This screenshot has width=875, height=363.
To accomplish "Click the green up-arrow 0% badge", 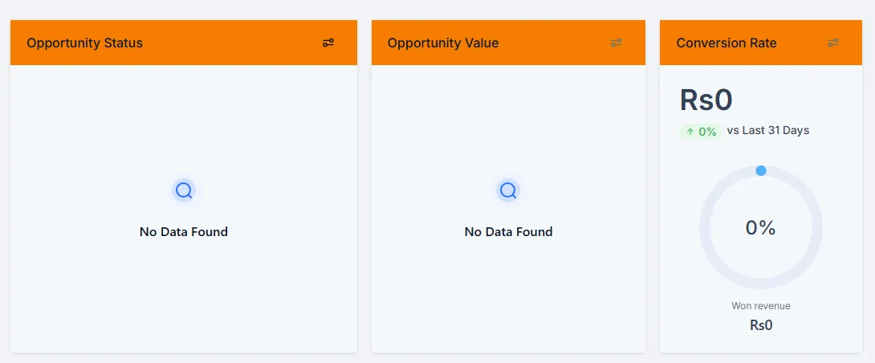I will pyautogui.click(x=701, y=131).
